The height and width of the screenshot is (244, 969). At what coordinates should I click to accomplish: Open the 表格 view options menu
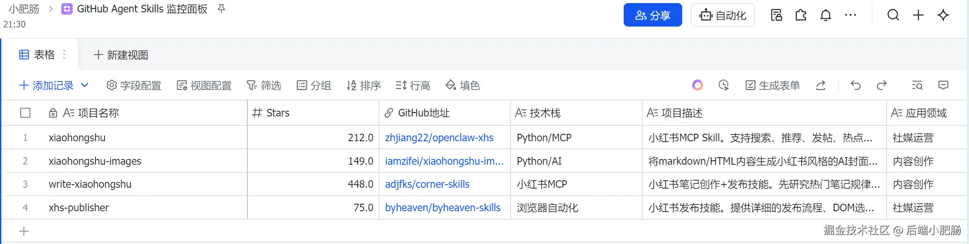[64, 54]
